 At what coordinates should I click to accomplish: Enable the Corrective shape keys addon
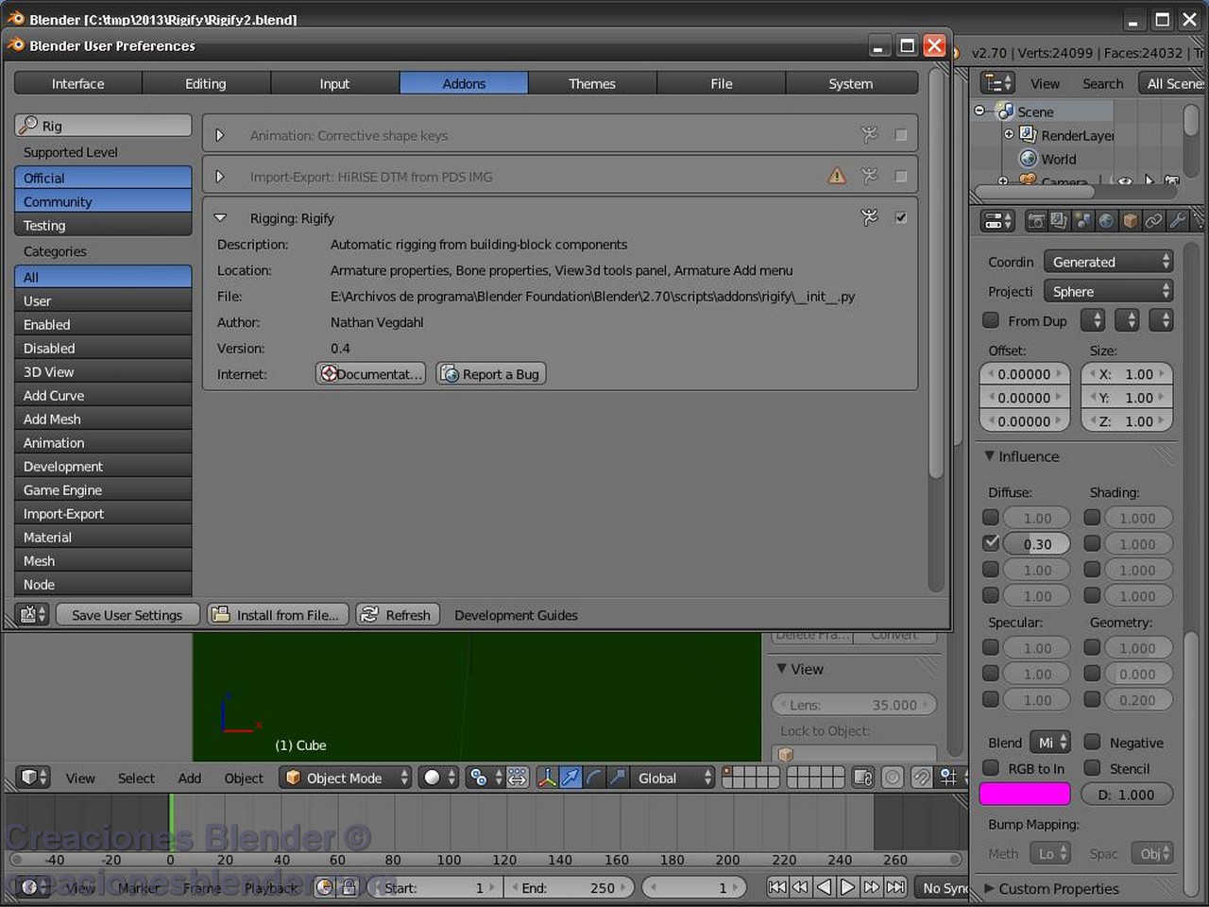pyautogui.click(x=899, y=133)
